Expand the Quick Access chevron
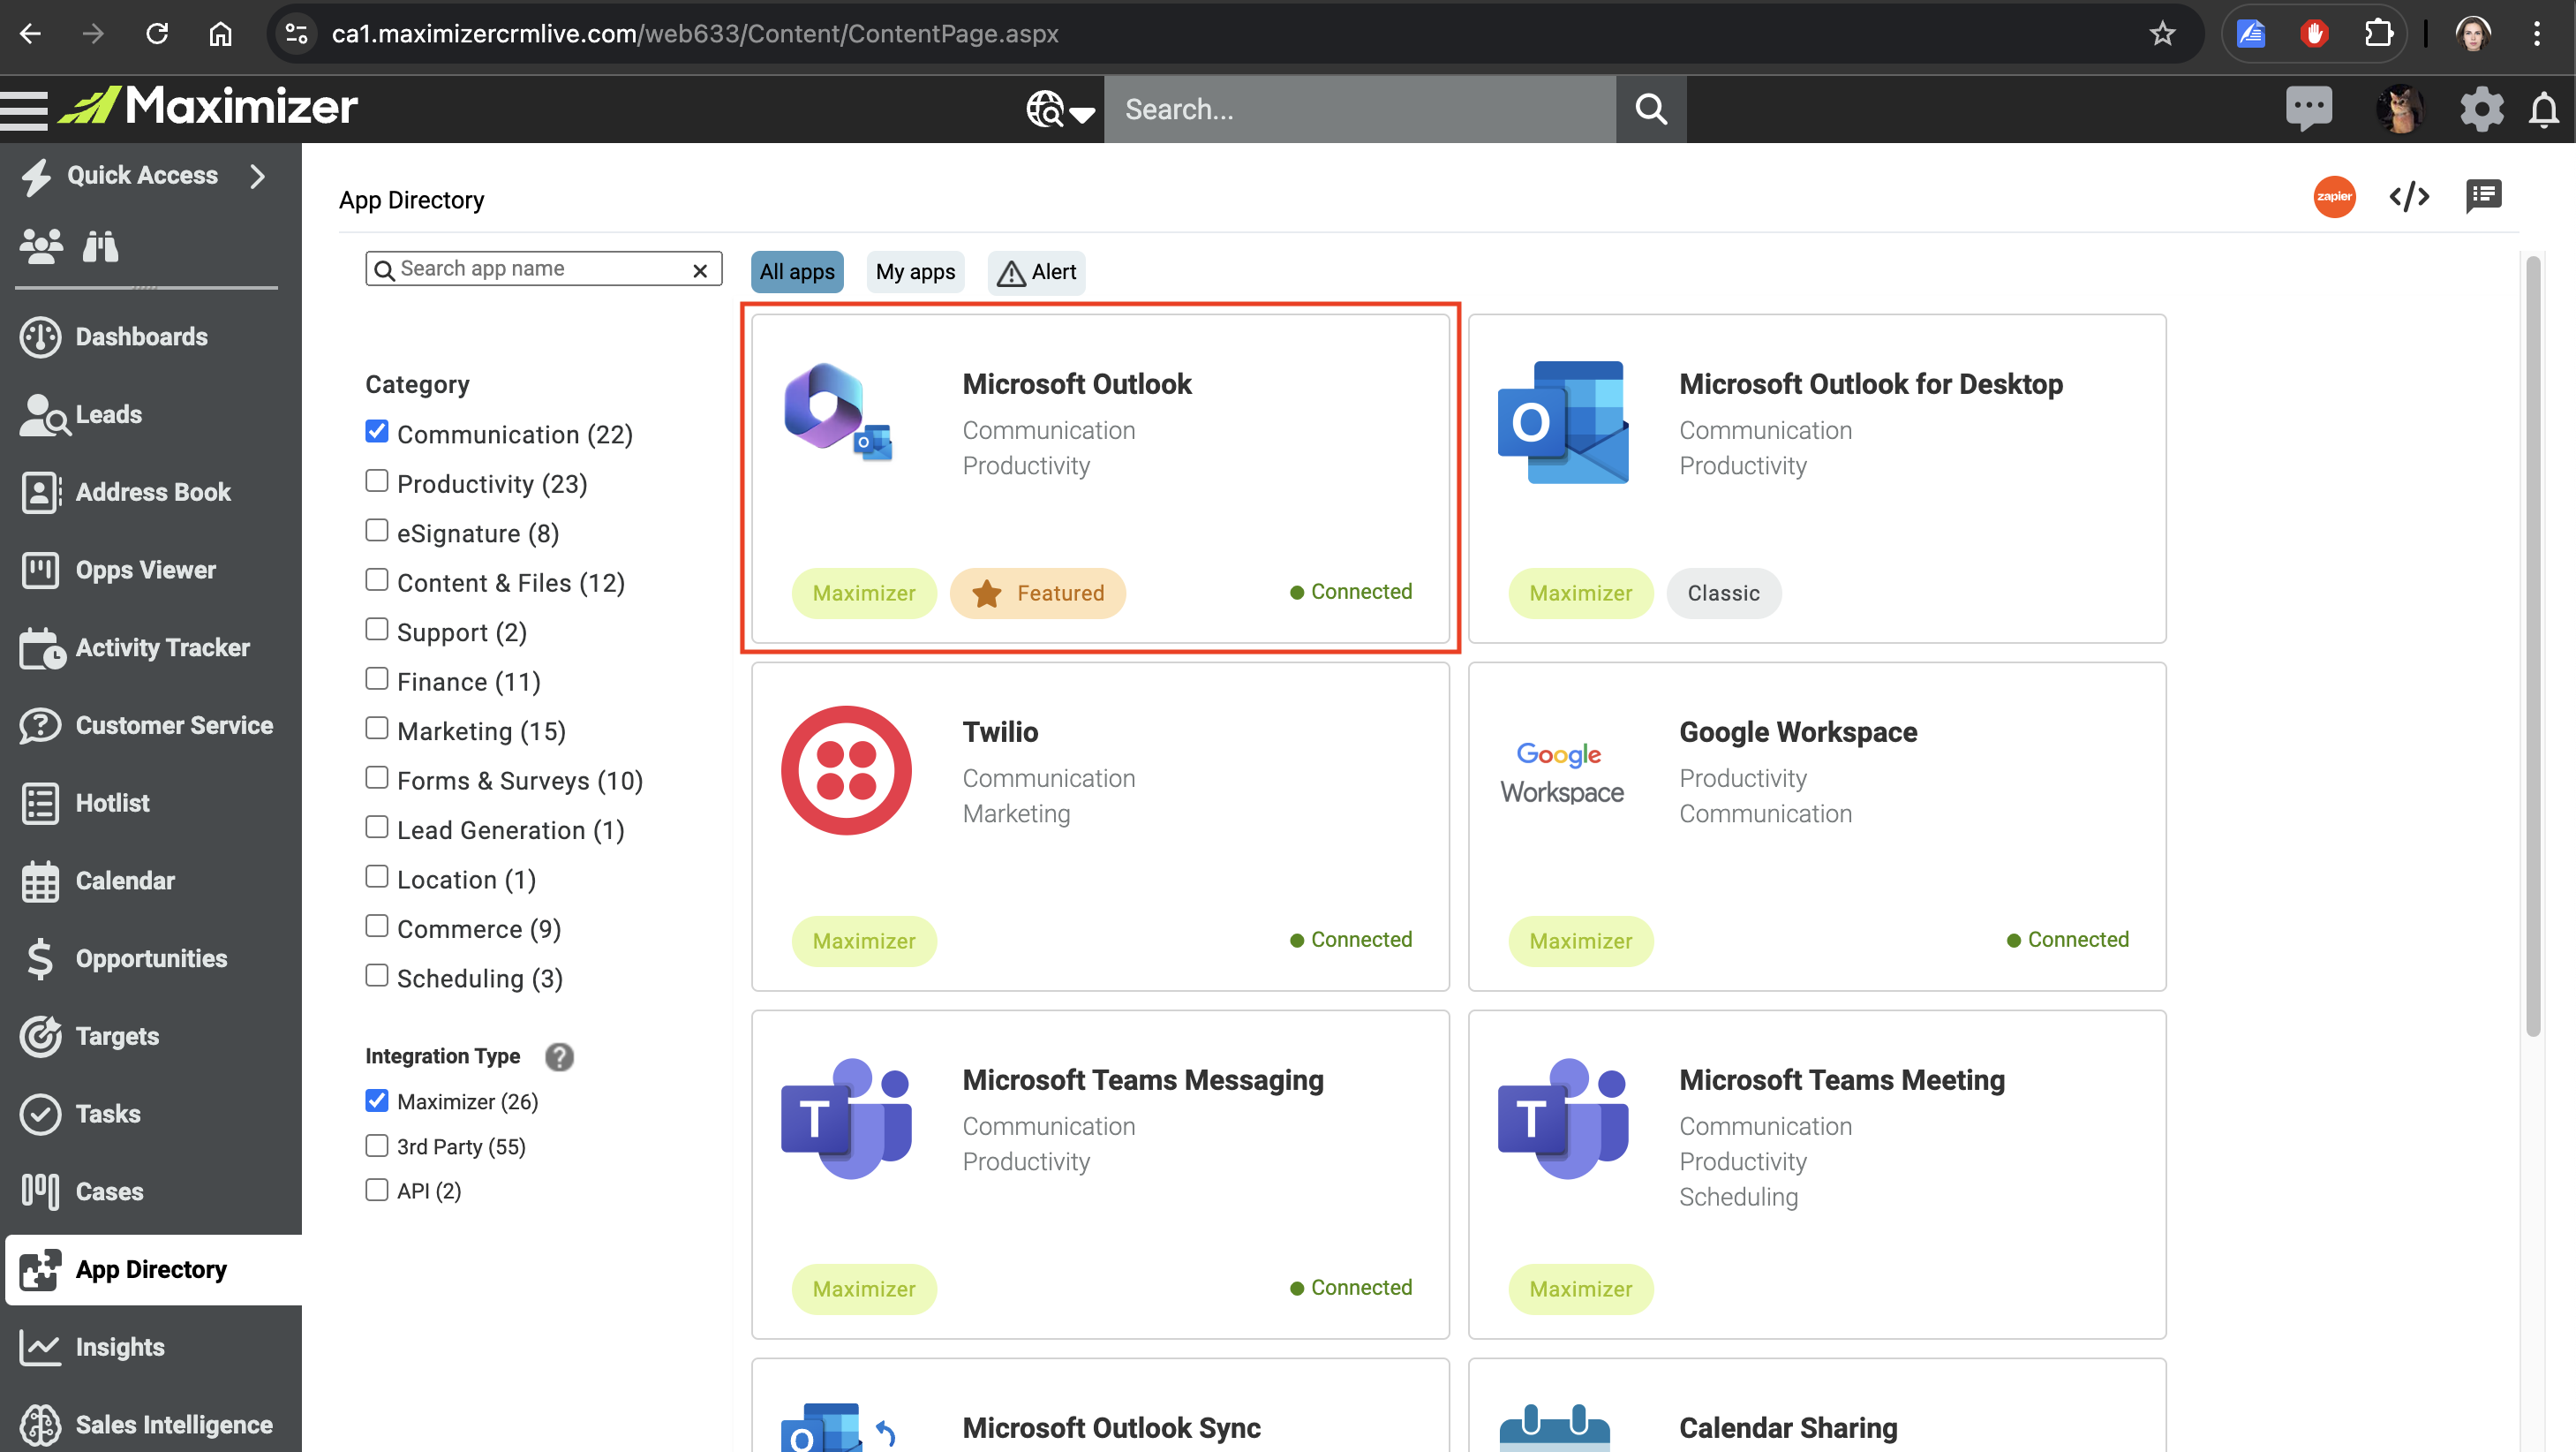The height and width of the screenshot is (1452, 2576). (x=258, y=176)
